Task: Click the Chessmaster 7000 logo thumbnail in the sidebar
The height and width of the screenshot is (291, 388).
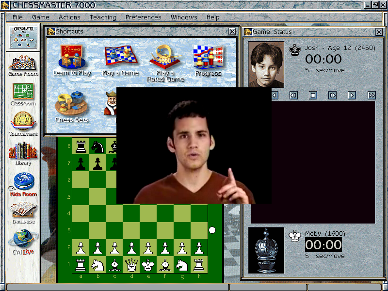Action: (x=23, y=37)
